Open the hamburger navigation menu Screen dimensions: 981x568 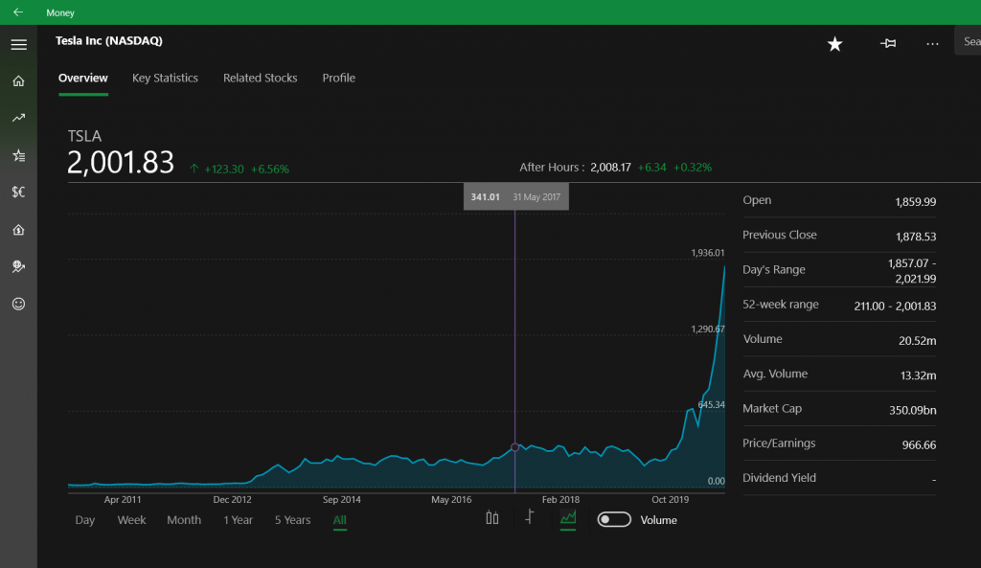19,44
